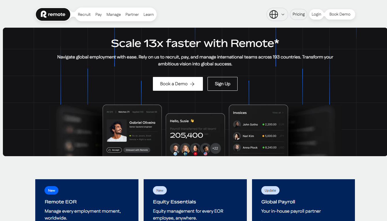Click the avatar with Swedish flag
This screenshot has height=221, width=387.
[x=185, y=149]
